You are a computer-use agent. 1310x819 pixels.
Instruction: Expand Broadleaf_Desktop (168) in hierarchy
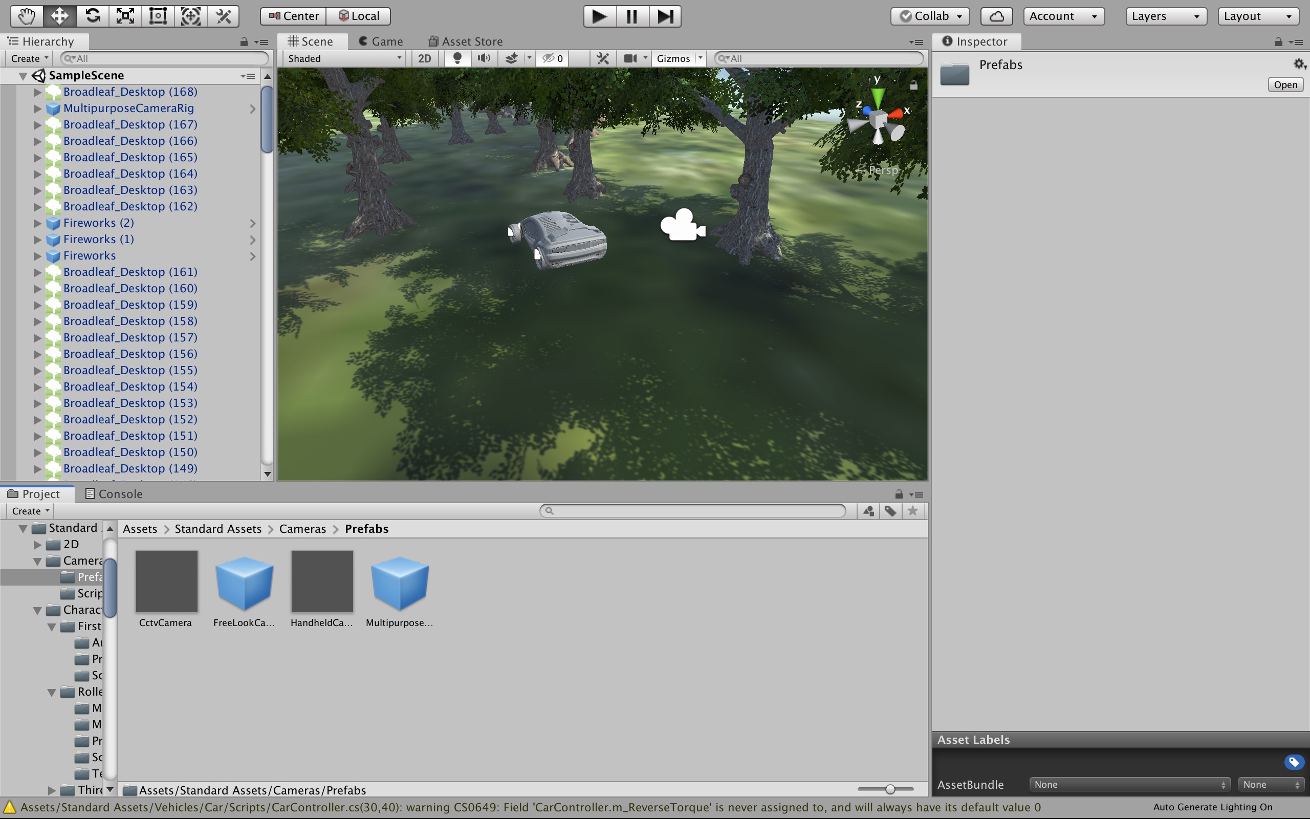pyautogui.click(x=37, y=92)
